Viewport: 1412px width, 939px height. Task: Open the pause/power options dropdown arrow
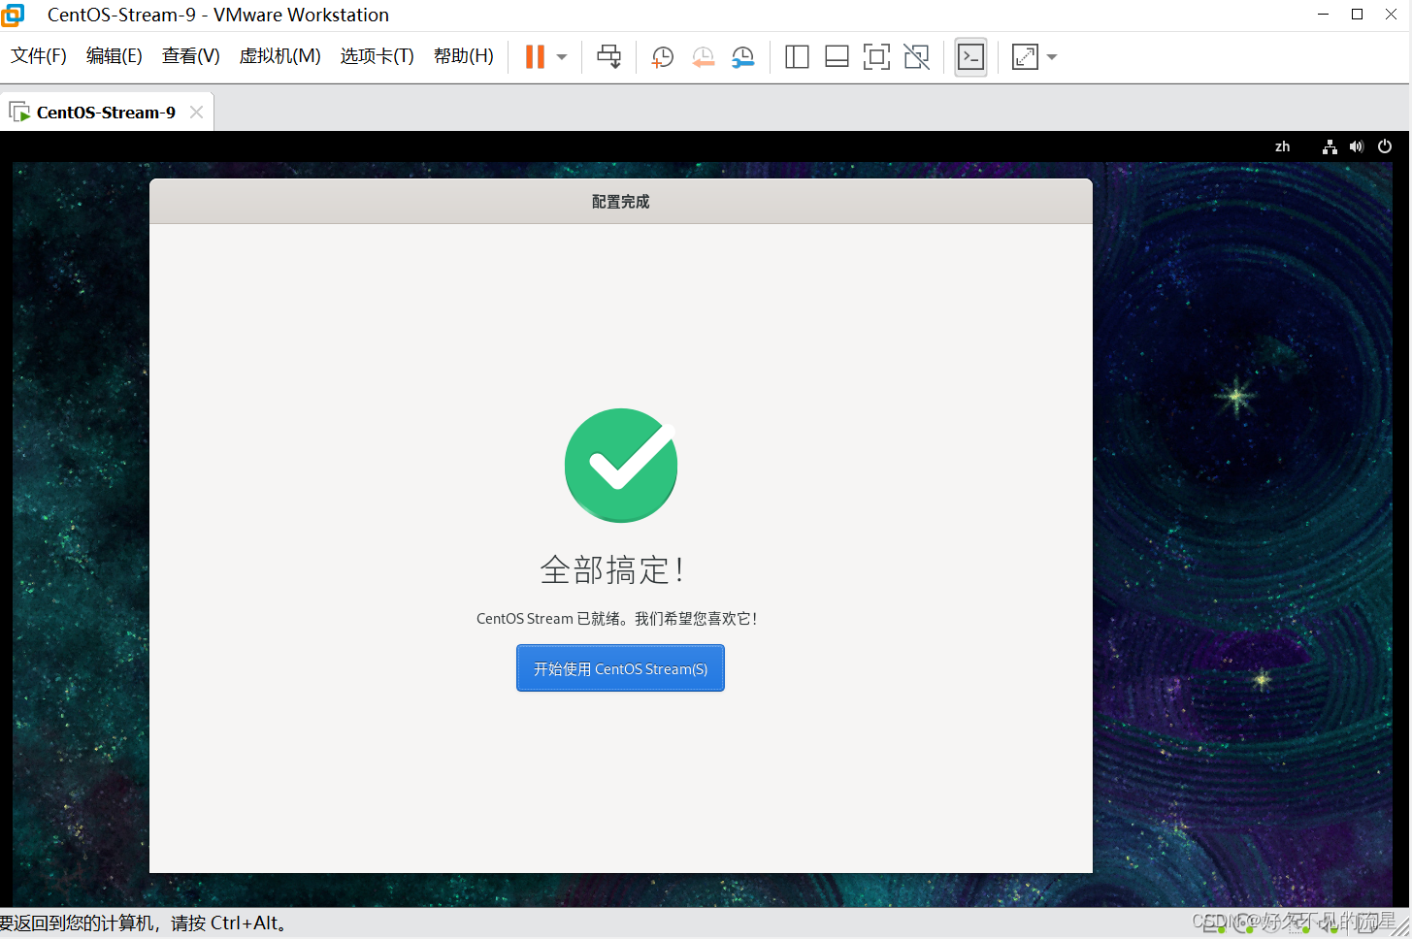562,57
